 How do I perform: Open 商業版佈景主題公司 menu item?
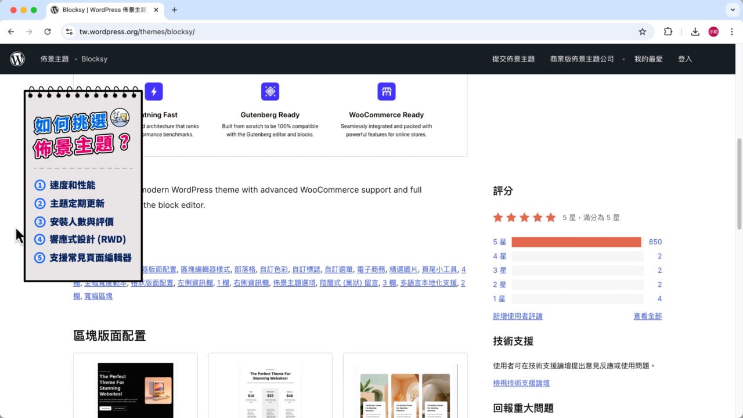582,59
